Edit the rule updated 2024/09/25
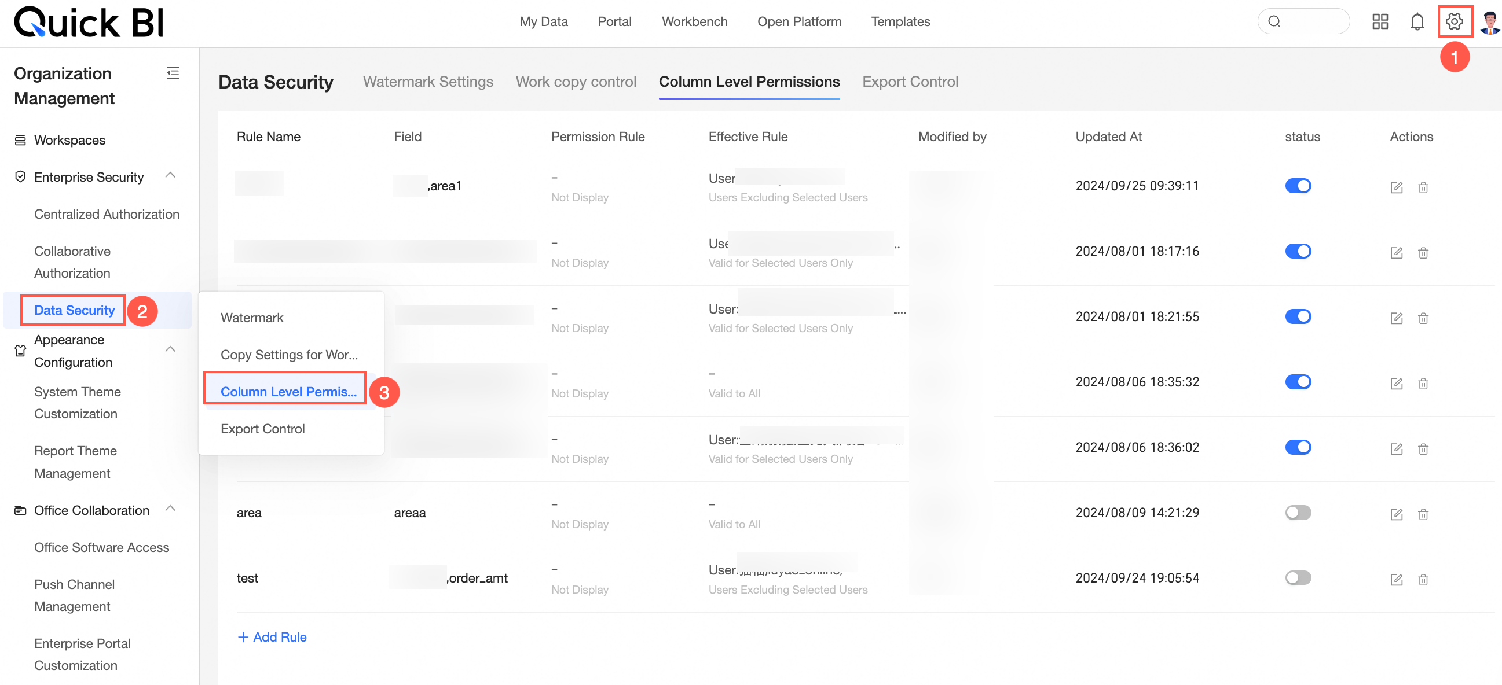 (x=1396, y=187)
